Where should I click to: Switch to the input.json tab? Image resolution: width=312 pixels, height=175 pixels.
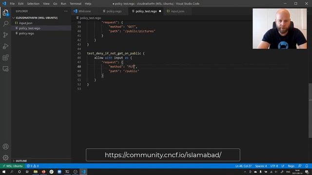tap(177, 11)
